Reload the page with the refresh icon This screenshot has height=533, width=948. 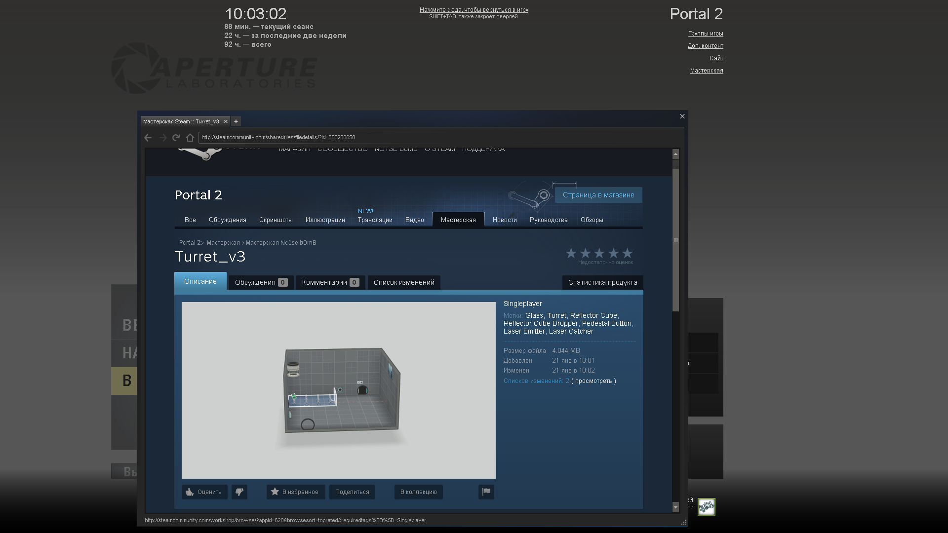pos(176,138)
